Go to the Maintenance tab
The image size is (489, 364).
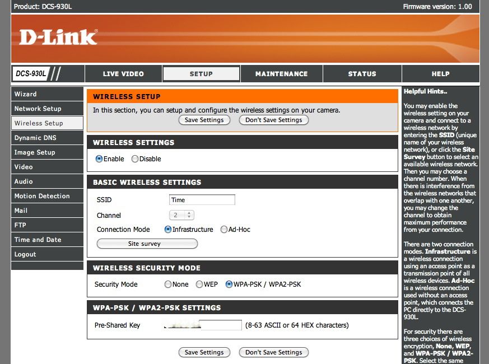pyautogui.click(x=281, y=74)
